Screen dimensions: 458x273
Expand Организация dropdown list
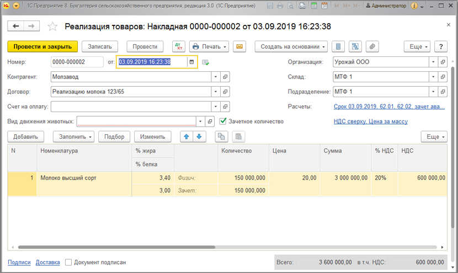point(433,62)
